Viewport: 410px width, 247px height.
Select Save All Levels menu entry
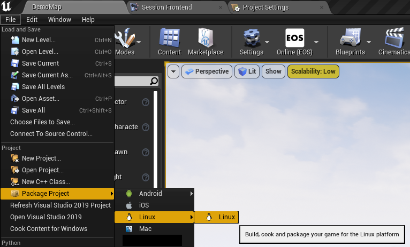[57, 87]
